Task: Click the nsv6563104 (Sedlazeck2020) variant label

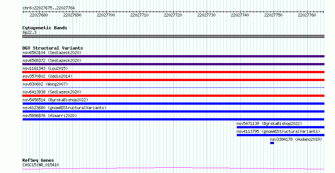Action: (52, 53)
